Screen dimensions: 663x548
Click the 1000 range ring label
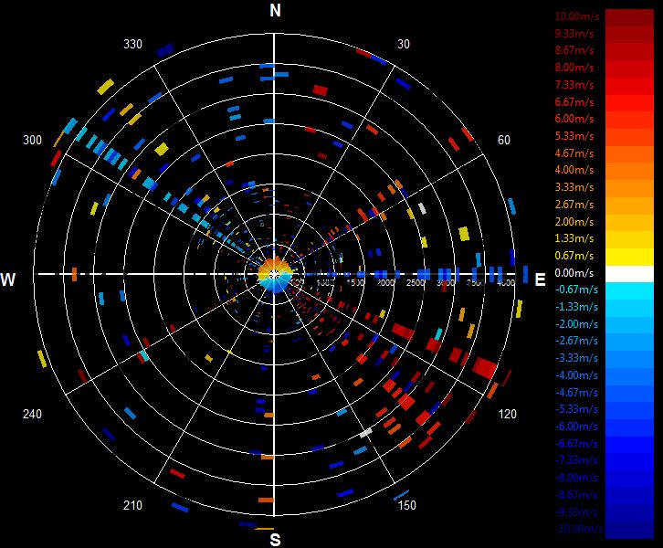(325, 282)
